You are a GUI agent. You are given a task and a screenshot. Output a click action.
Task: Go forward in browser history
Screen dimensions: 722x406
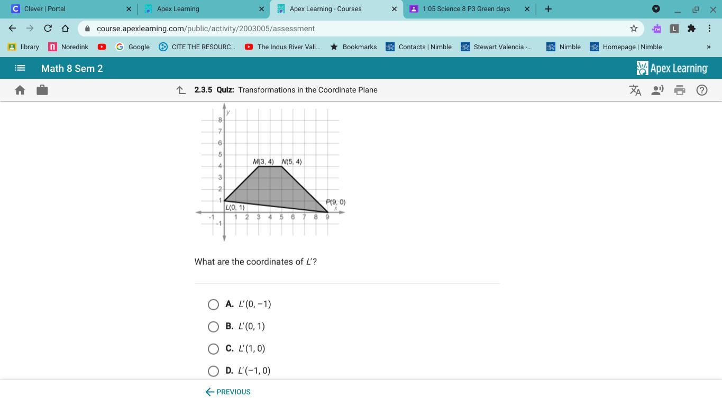(30, 29)
